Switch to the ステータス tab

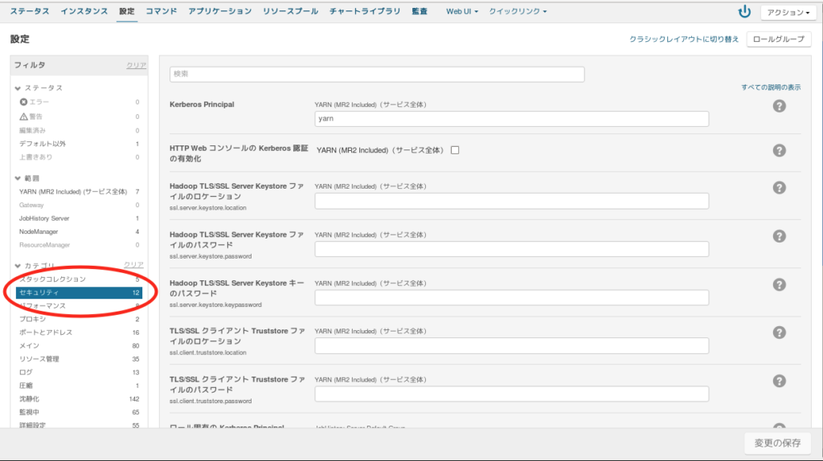(x=30, y=11)
